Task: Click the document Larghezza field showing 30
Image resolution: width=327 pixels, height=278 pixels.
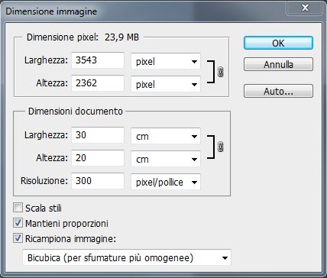Action: (98, 135)
